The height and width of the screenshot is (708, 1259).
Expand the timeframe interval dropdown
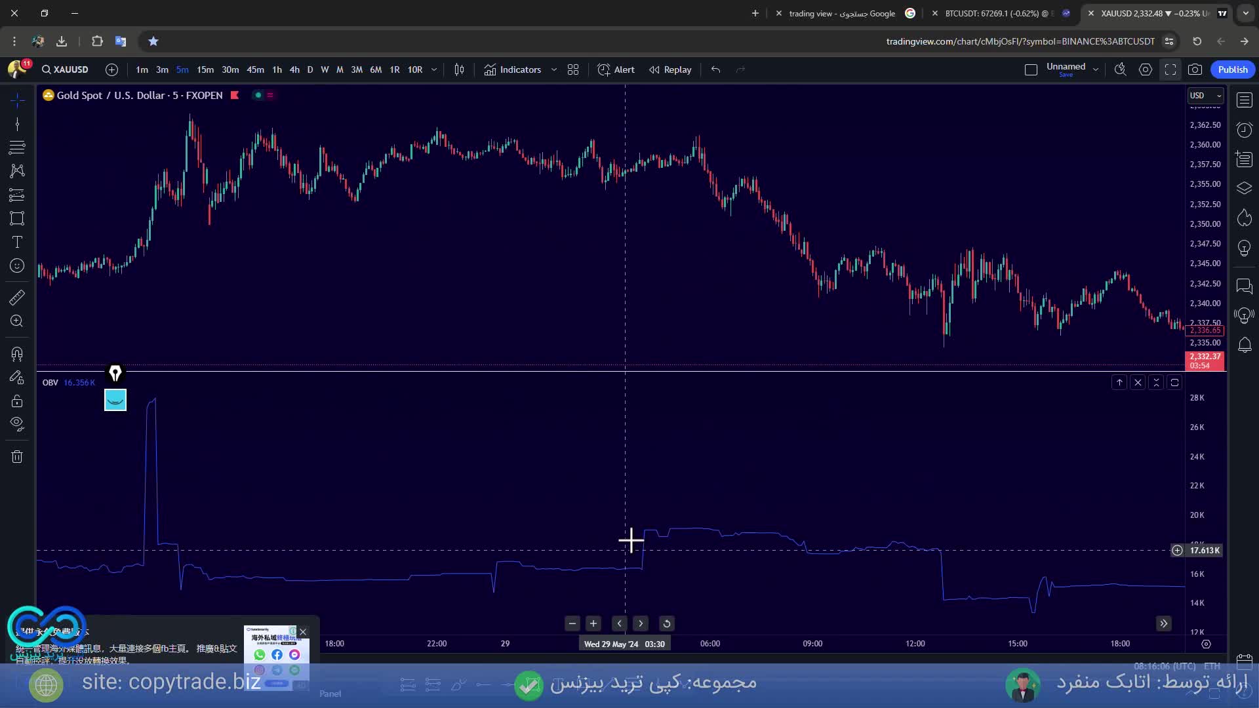(x=433, y=69)
